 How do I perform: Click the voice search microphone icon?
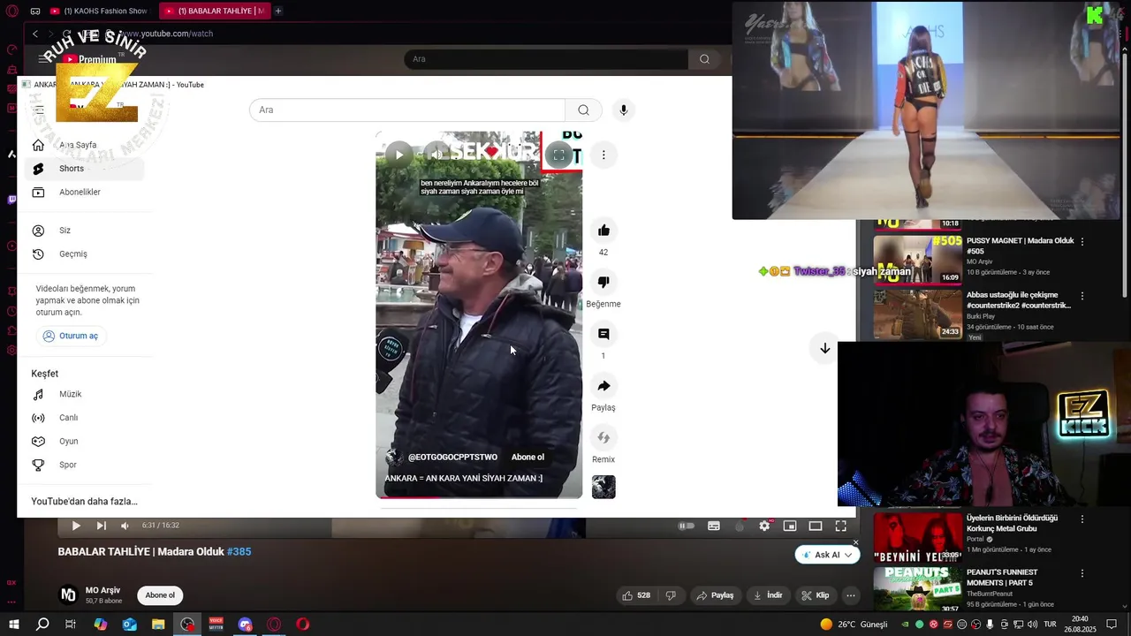pyautogui.click(x=623, y=110)
